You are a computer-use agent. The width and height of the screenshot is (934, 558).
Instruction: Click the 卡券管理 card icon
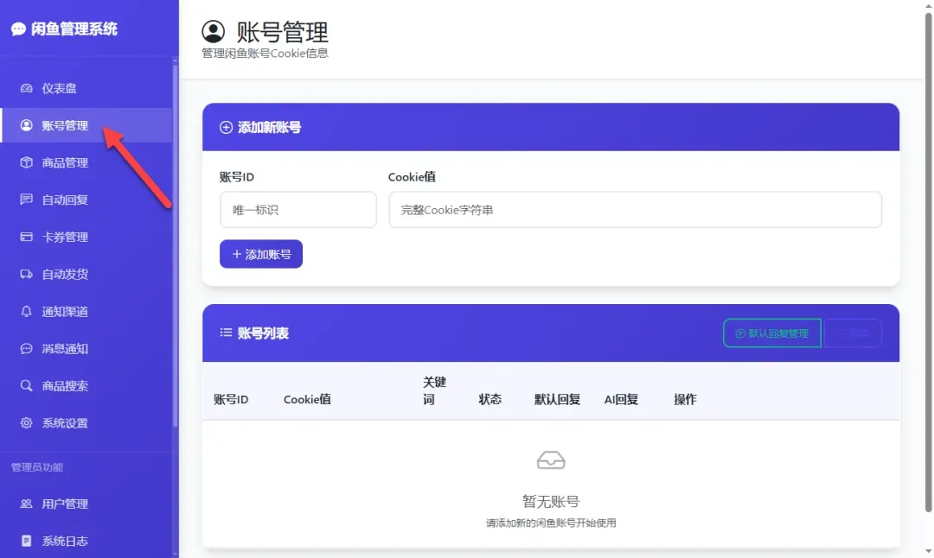tap(26, 237)
